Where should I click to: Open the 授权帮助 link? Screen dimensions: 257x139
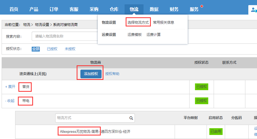coord(112,74)
